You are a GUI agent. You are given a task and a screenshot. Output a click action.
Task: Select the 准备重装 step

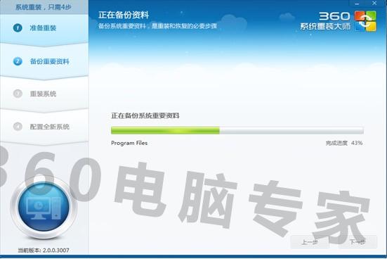click(x=44, y=28)
